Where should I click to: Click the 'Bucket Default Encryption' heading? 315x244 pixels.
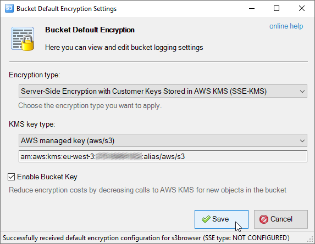(x=90, y=30)
